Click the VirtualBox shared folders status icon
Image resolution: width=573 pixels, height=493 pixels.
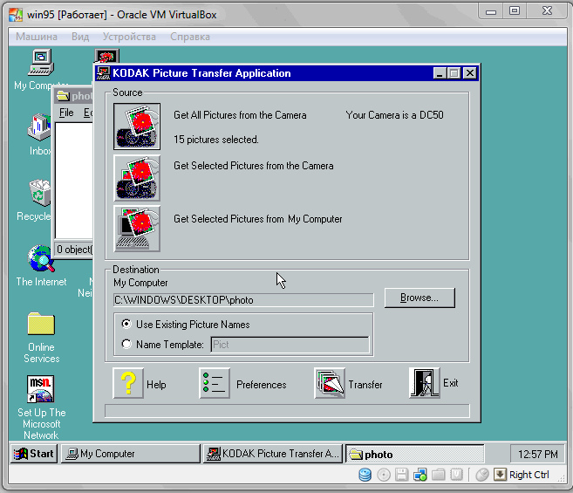click(438, 475)
